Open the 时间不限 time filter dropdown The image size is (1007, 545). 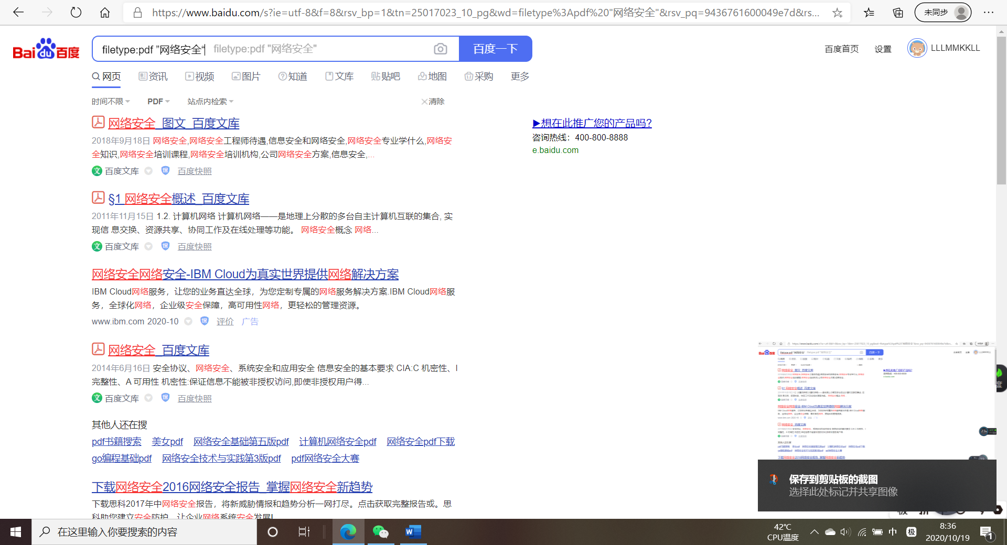click(111, 101)
